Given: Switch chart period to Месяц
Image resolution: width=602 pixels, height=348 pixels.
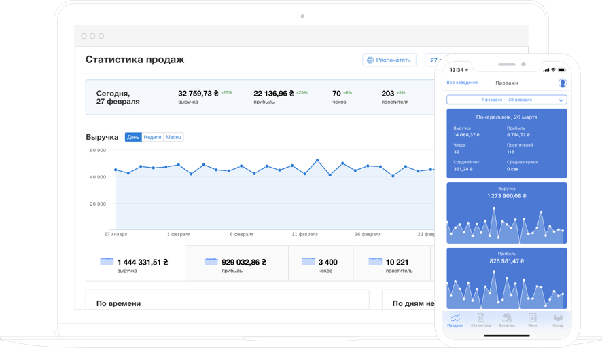Looking at the screenshot, I should (x=173, y=137).
